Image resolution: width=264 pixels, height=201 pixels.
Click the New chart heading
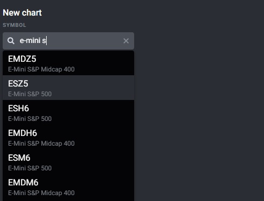(22, 13)
